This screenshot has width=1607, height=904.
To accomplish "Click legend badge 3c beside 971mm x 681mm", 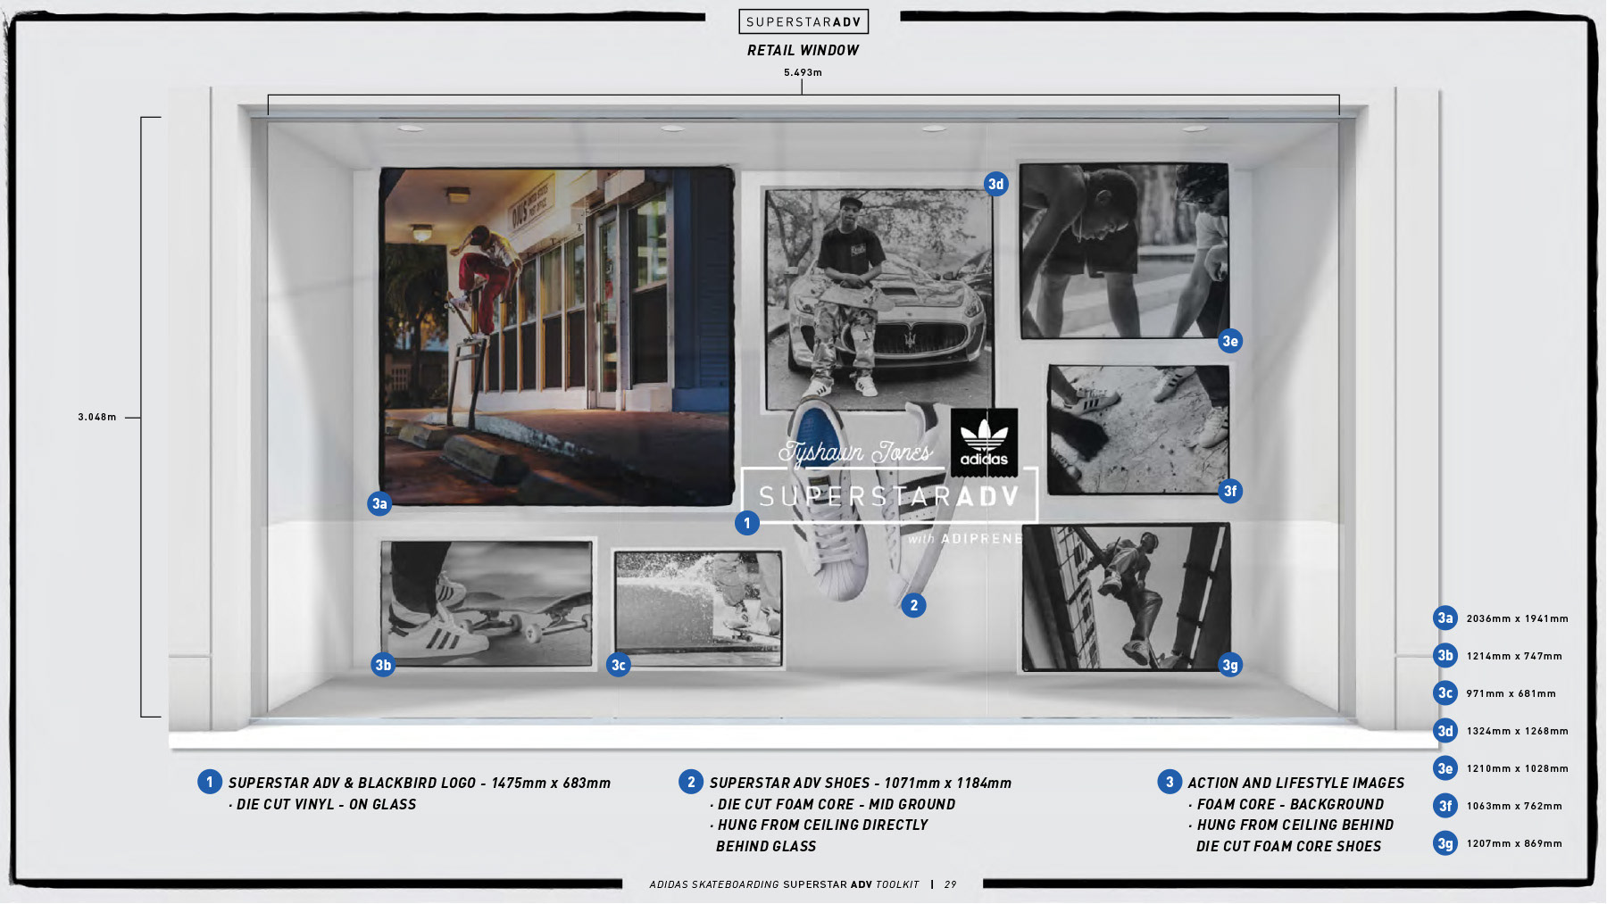I will coord(1445,693).
